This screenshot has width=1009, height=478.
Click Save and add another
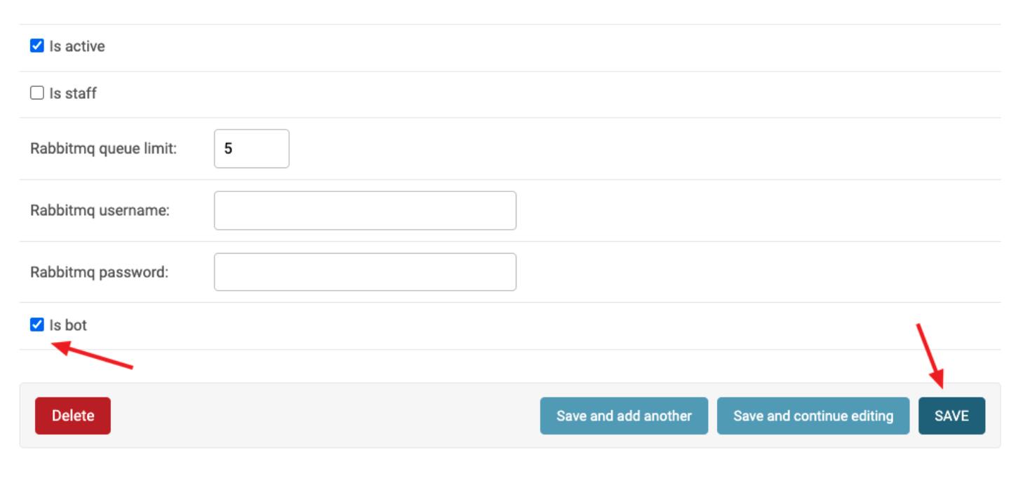point(624,416)
